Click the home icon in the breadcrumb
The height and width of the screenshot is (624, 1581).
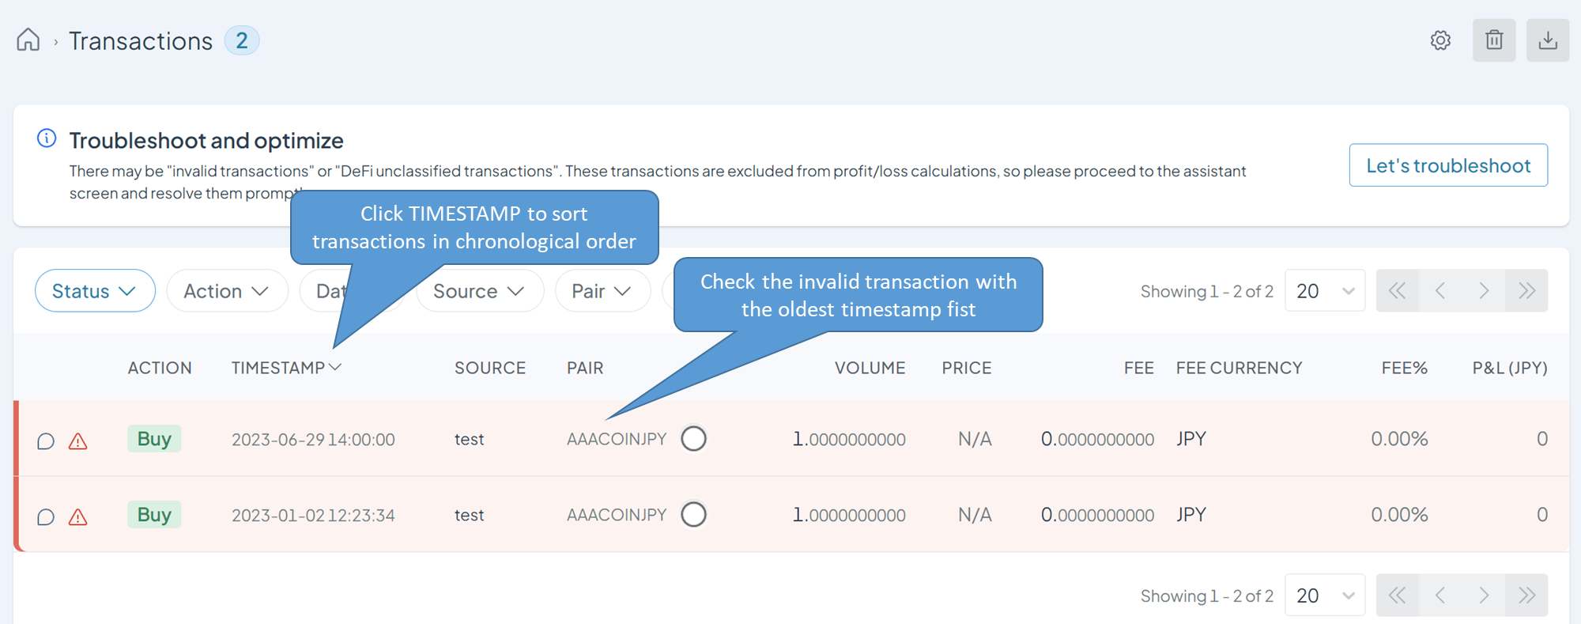pos(27,39)
